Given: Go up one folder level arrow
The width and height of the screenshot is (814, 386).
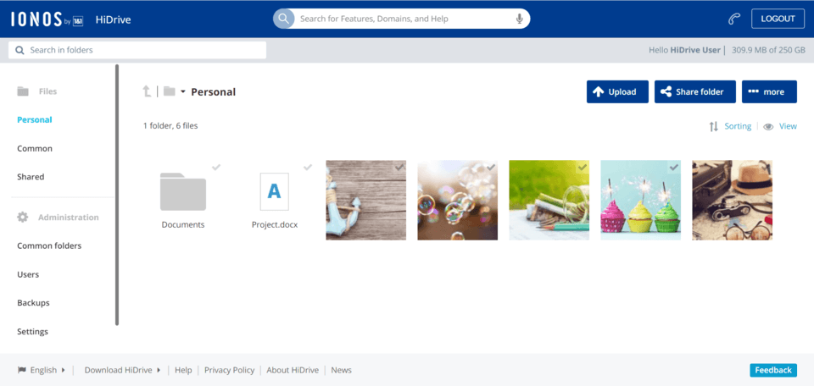Looking at the screenshot, I should click(148, 91).
